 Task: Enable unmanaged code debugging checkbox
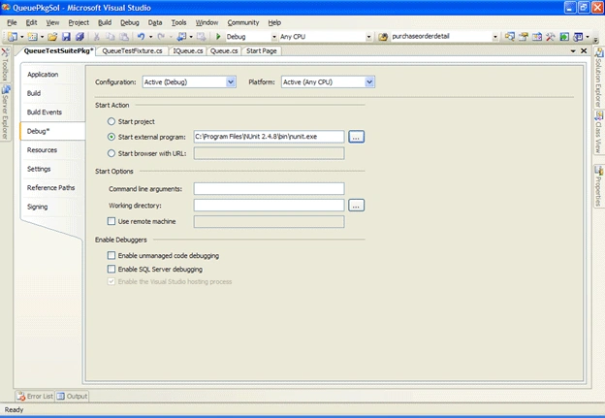click(111, 255)
